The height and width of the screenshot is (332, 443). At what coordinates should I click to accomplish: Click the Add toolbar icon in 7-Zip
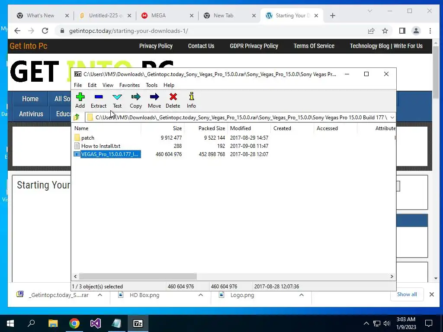(80, 100)
